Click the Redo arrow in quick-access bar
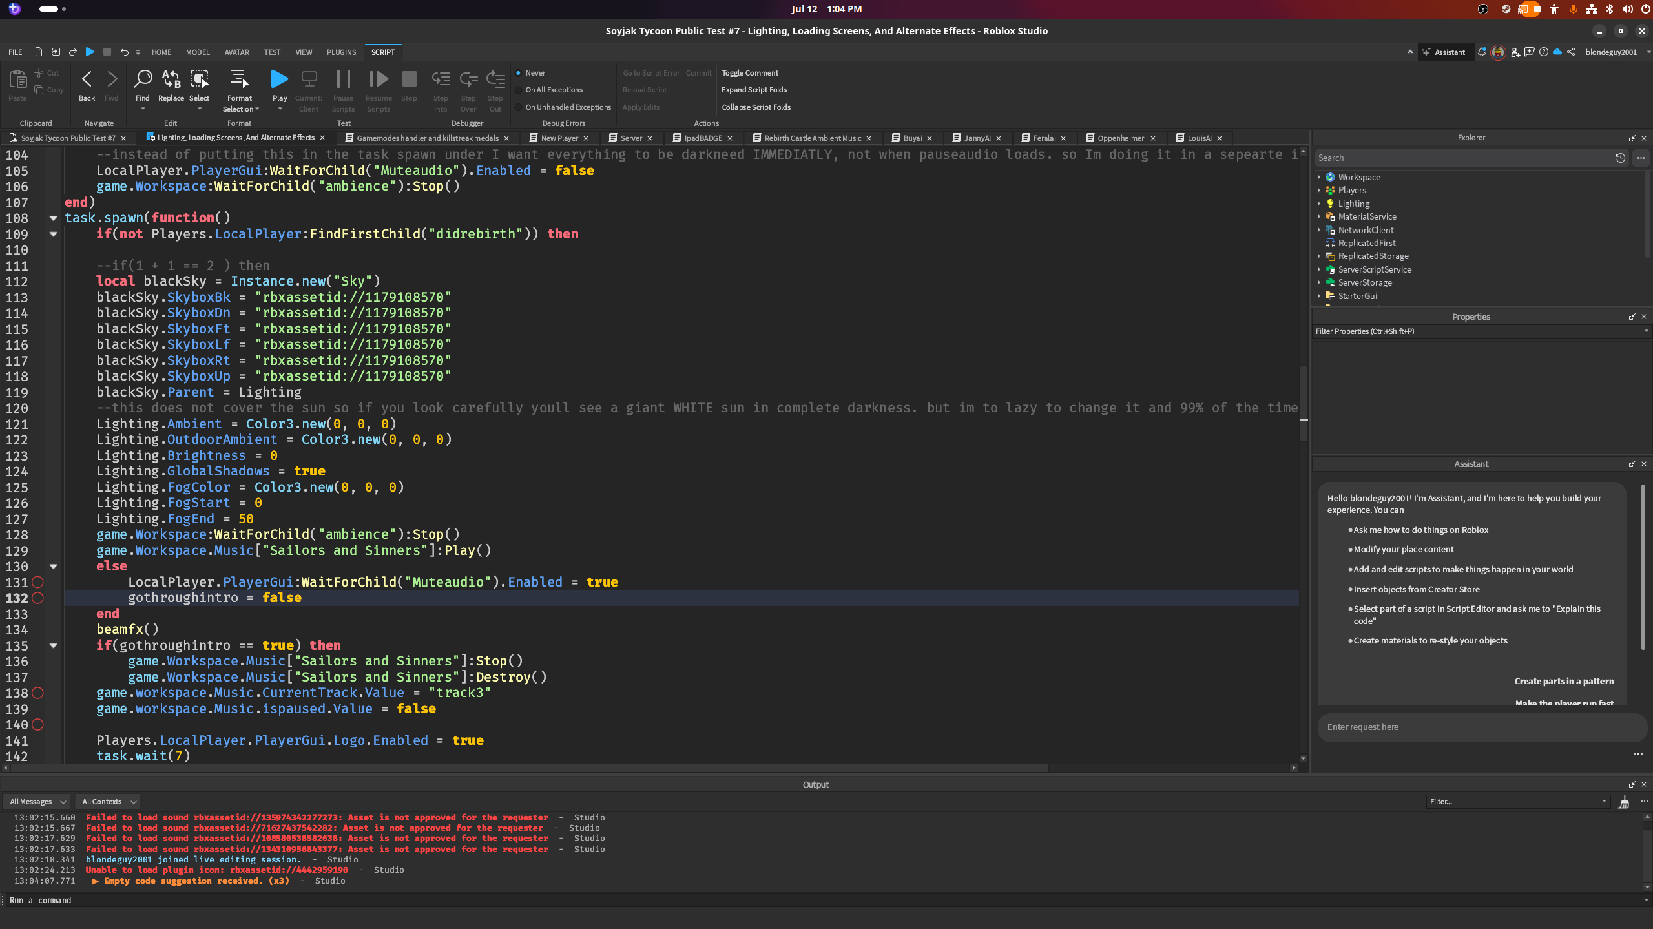Viewport: 1653px width, 929px height. click(72, 52)
